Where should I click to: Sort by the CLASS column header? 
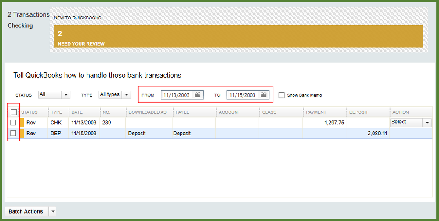(269, 112)
